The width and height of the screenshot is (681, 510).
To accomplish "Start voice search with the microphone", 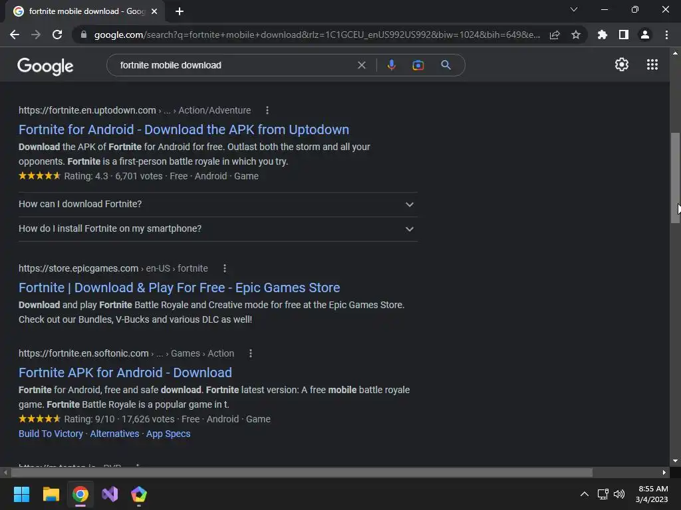I will pos(391,65).
